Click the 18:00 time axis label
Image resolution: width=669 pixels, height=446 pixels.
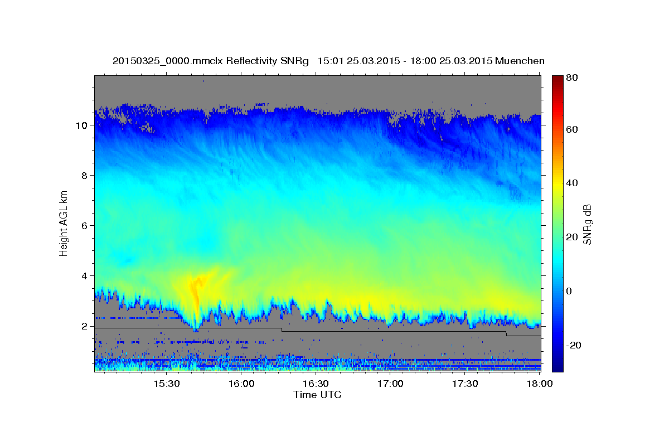tap(539, 384)
